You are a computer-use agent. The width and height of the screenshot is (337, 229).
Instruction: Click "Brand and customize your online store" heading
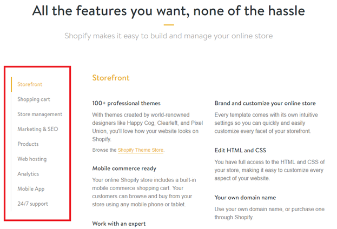(265, 103)
